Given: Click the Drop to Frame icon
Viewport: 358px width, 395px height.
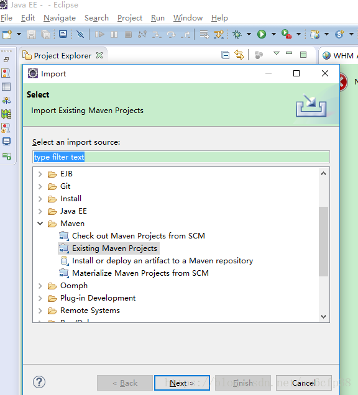Looking at the screenshot, I should [x=204, y=34].
